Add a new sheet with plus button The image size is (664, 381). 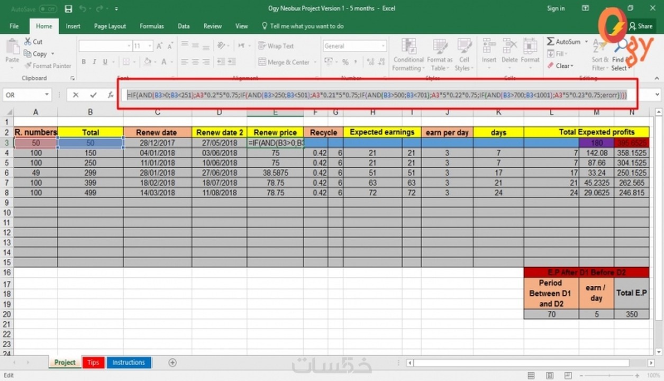(x=172, y=362)
